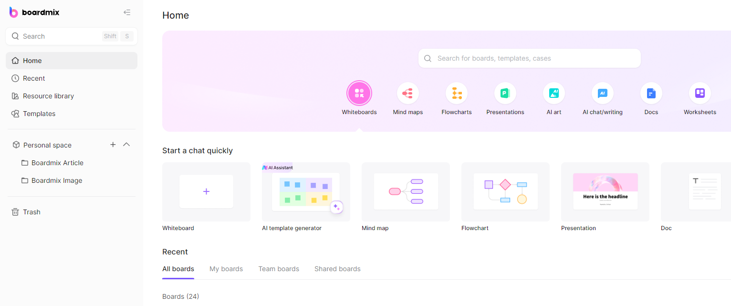Select the AI art icon
Viewport: 731px width, 306px height.
click(554, 93)
